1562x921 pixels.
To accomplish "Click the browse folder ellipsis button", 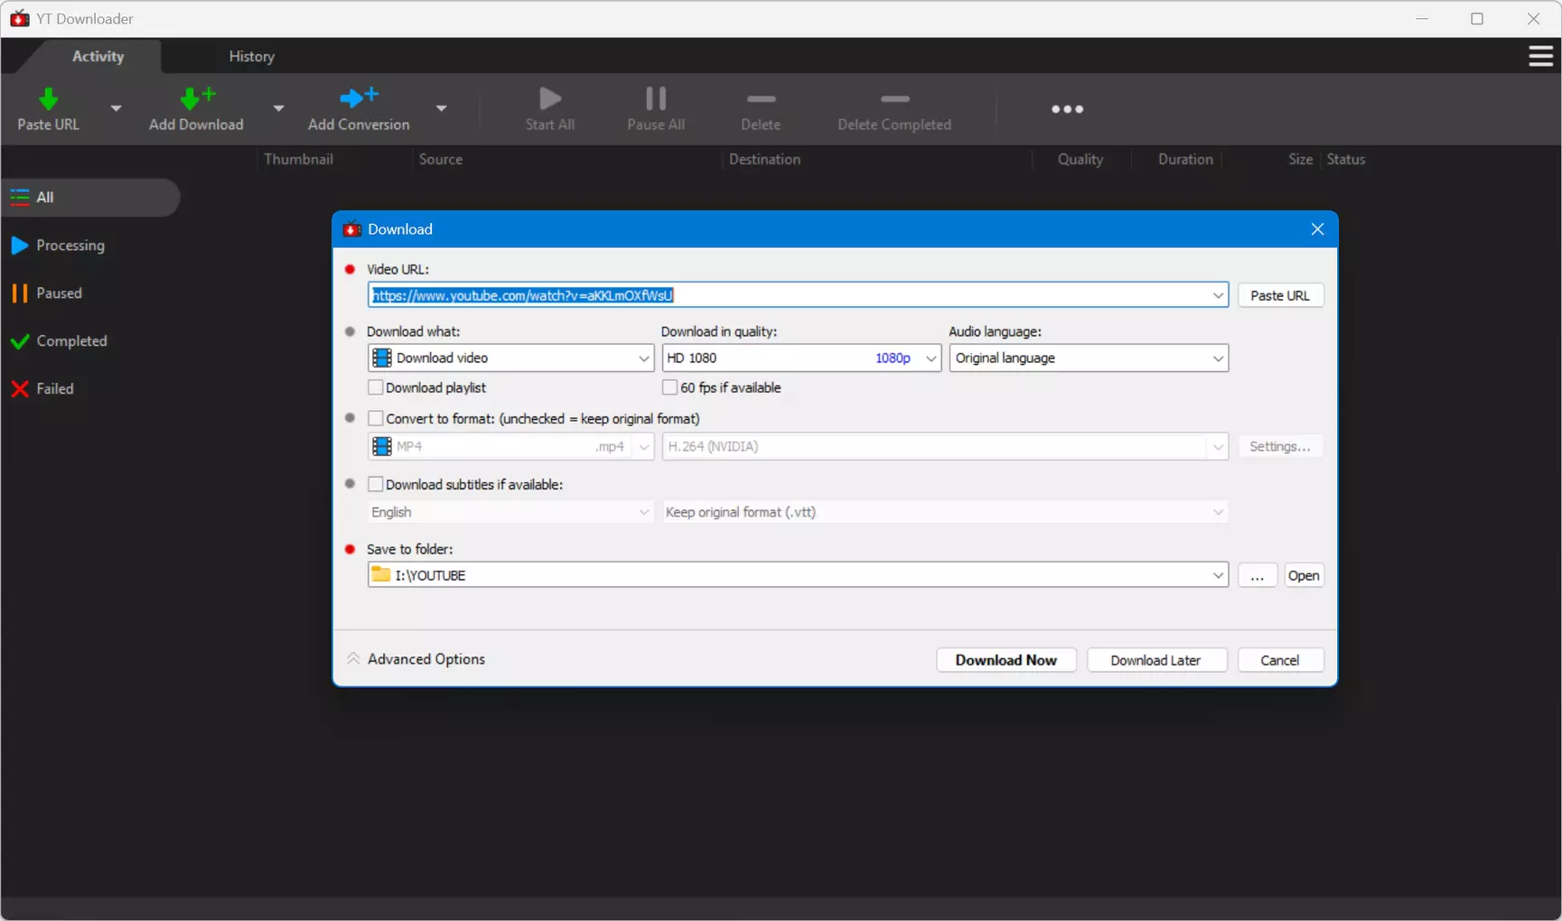I will pos(1258,575).
